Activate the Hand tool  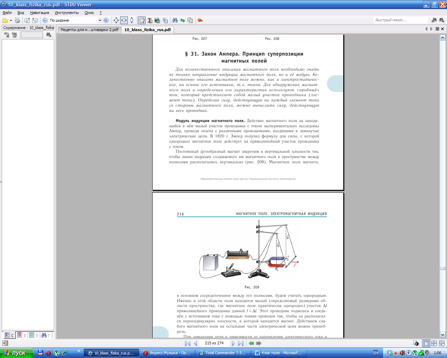tap(141, 20)
